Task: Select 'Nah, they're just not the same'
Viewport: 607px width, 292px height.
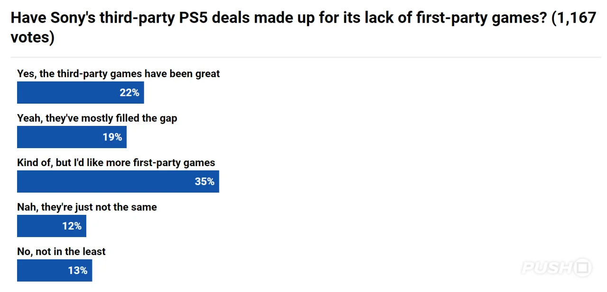Action: (x=87, y=207)
